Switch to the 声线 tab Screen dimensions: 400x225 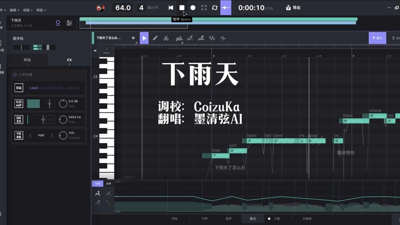[27, 60]
